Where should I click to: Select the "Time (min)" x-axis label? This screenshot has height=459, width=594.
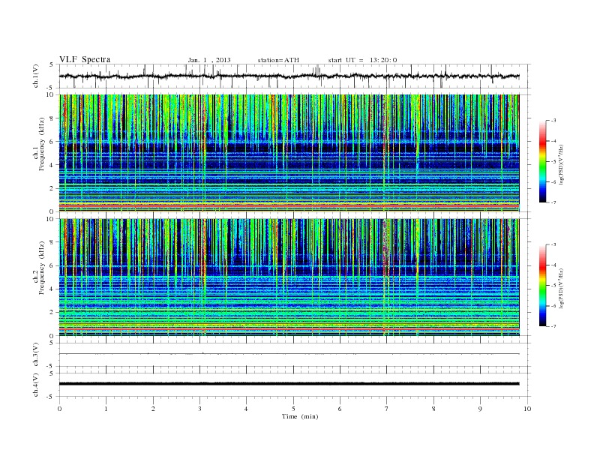(300, 416)
